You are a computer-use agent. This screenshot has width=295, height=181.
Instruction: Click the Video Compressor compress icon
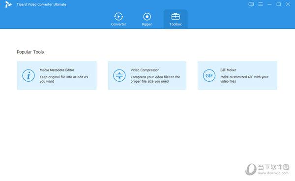click(119, 75)
